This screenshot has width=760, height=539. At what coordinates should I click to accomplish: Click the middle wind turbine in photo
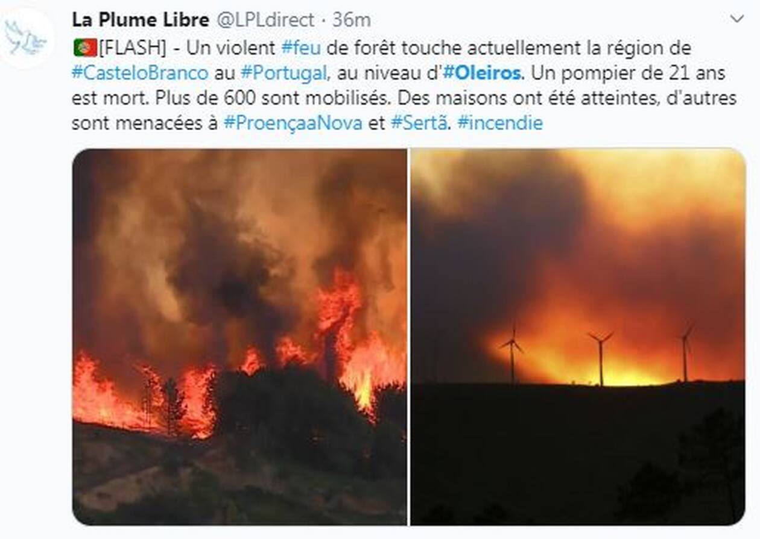(x=600, y=358)
